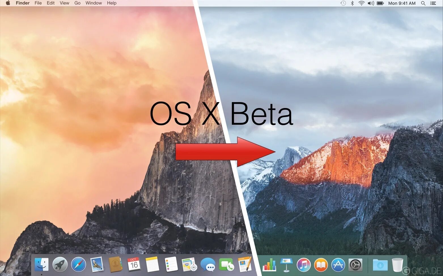
Task: Open Mail stamp icon in Dock
Action: point(97,265)
